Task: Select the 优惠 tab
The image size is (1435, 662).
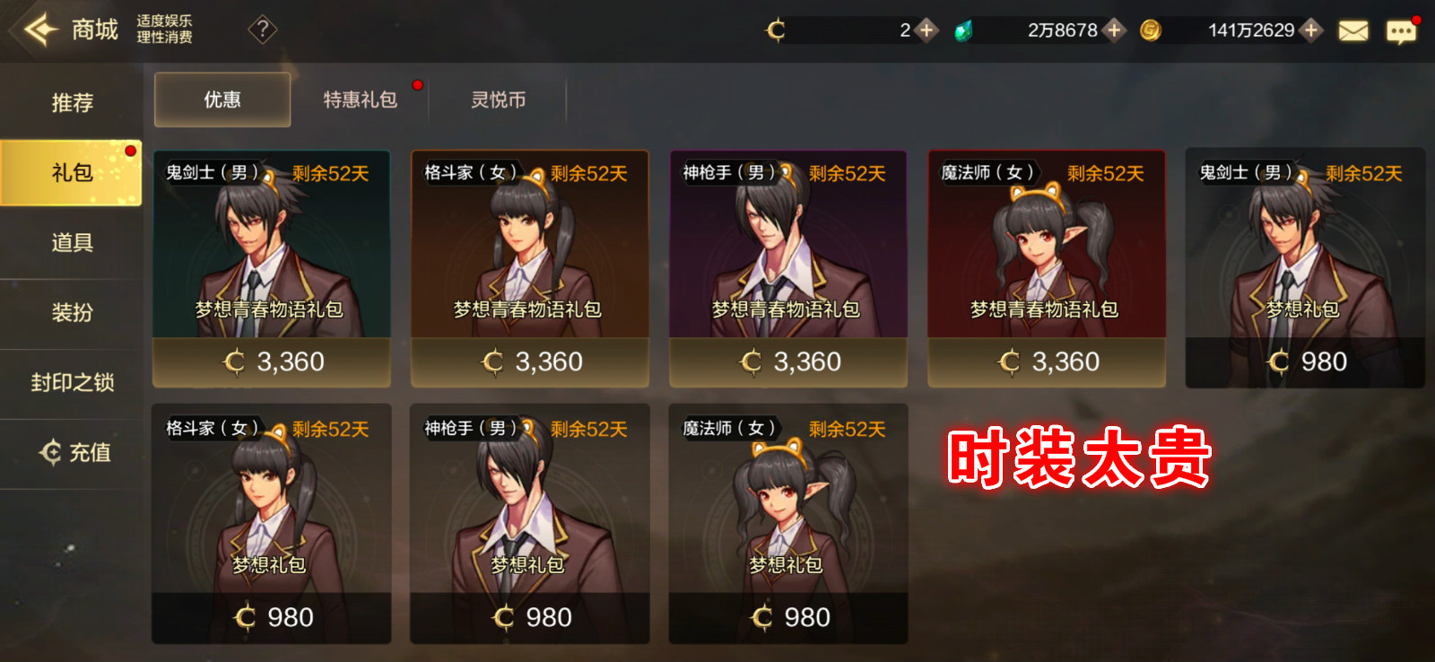Action: click(222, 100)
